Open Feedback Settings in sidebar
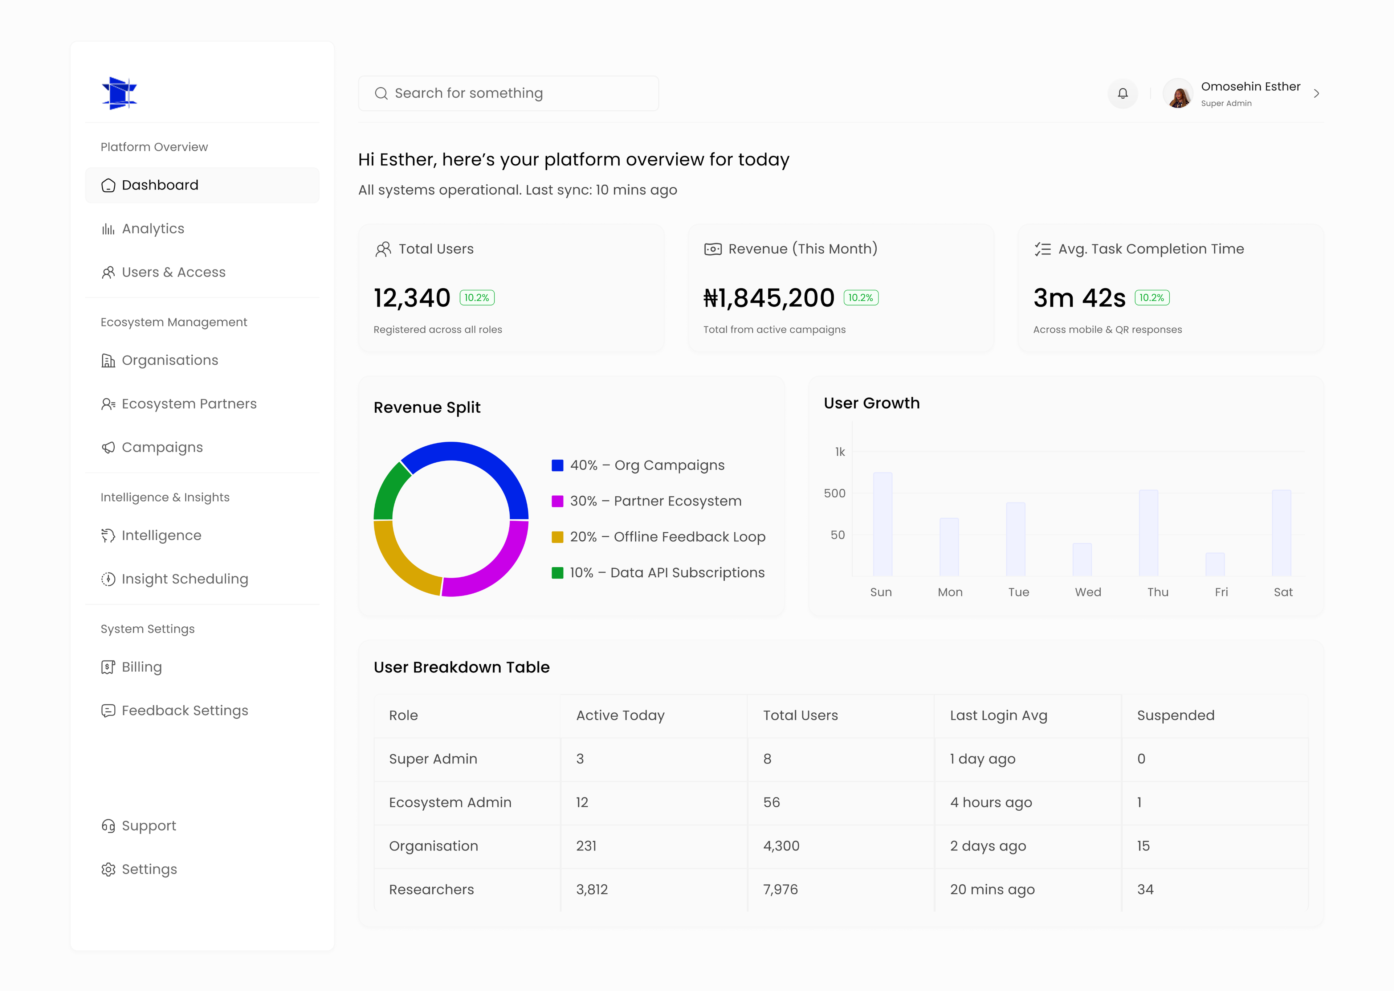This screenshot has width=1394, height=991. coord(184,710)
